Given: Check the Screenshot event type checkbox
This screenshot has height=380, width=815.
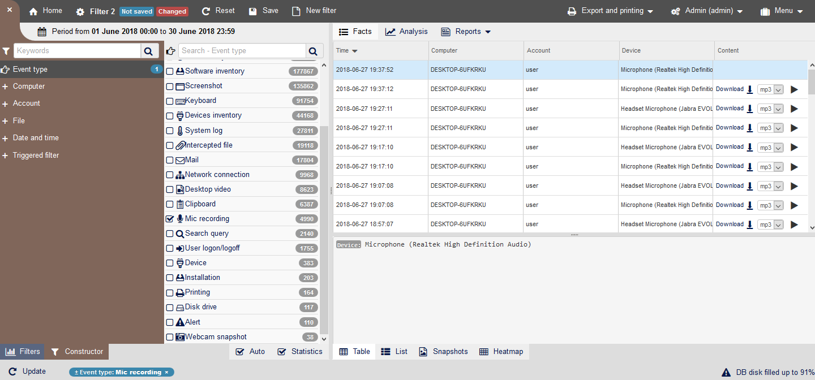Looking at the screenshot, I should pyautogui.click(x=170, y=87).
